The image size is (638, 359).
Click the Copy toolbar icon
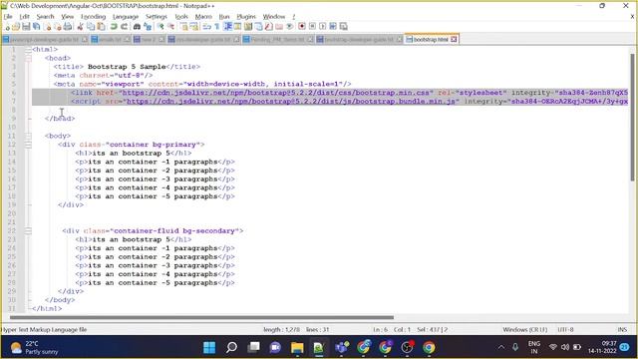click(91, 27)
